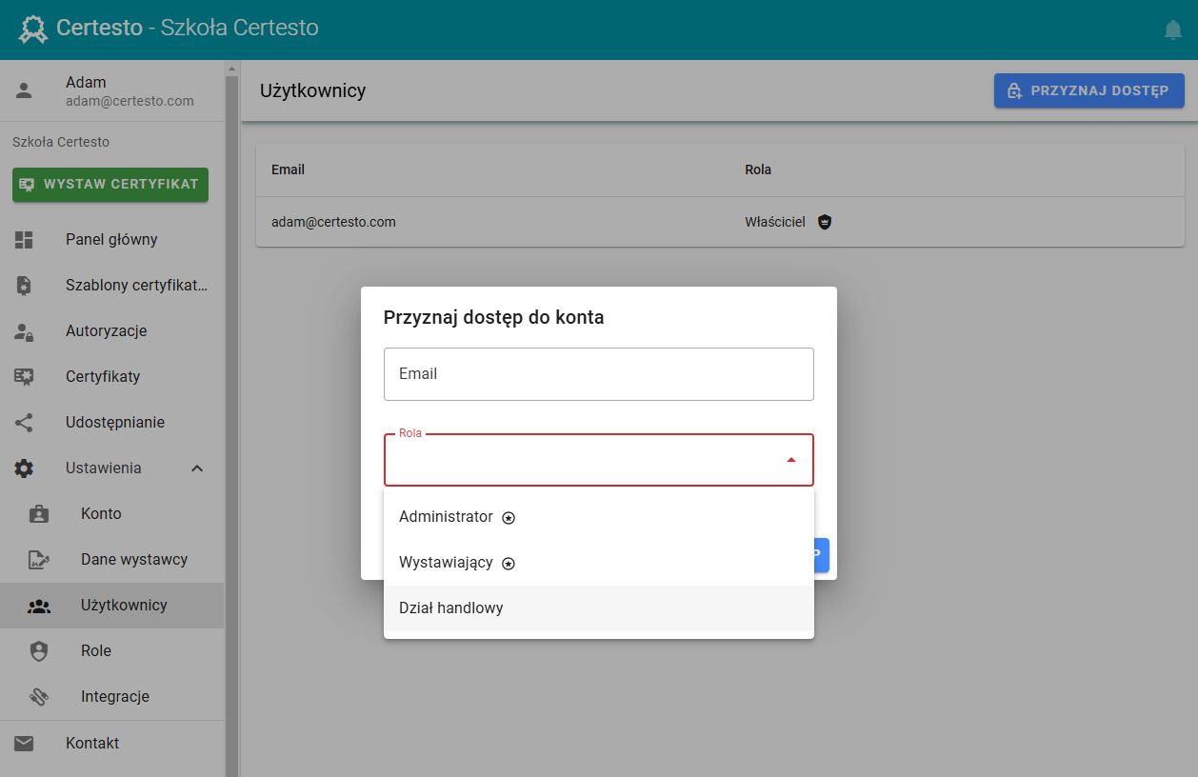Click the user avatar icon beside Adam

(x=24, y=90)
